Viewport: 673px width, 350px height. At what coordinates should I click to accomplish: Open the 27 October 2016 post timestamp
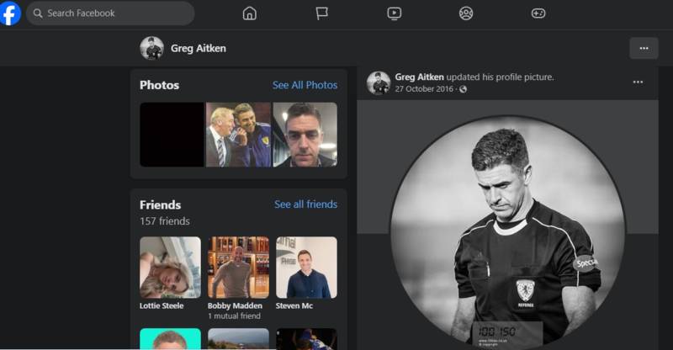pos(425,89)
